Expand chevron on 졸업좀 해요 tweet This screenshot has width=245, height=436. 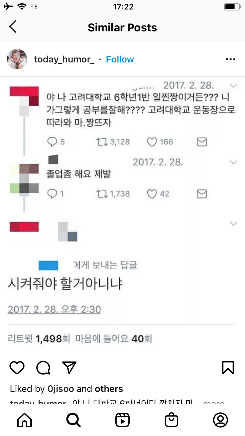(233, 162)
